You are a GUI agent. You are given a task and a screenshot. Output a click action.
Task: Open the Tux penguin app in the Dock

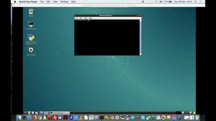(45, 118)
